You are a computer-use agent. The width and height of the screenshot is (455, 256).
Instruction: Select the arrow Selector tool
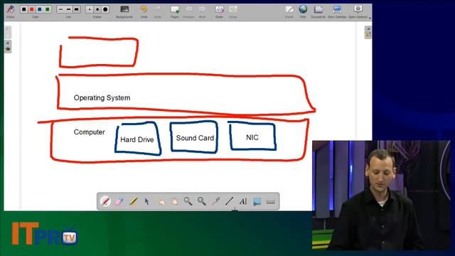(147, 201)
